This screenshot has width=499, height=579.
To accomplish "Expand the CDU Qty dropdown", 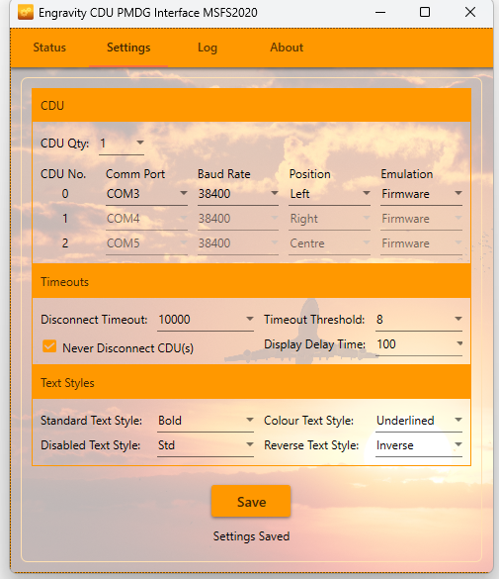I will tap(122, 144).
